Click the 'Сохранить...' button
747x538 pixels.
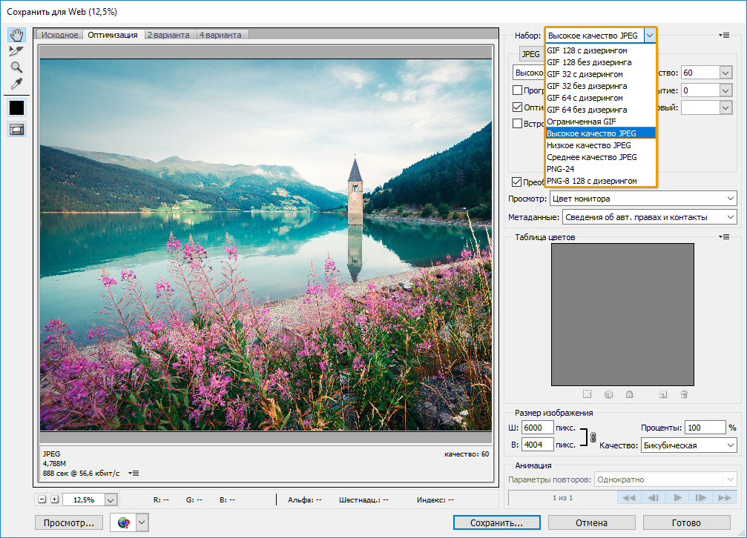click(x=497, y=522)
